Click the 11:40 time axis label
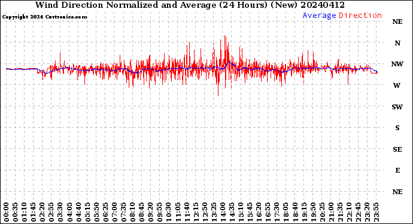Screen dimensions: 413x224 [187, 212]
